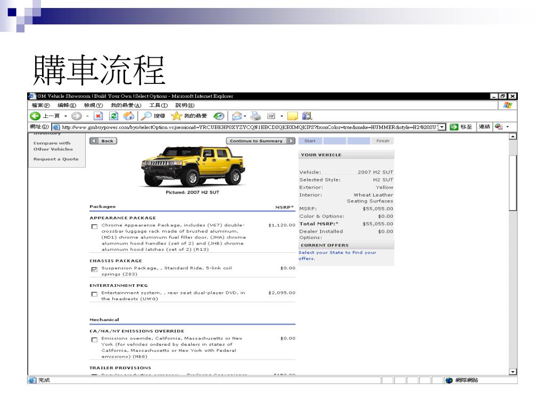Open the 檢視(V) View menu

[x=93, y=106]
